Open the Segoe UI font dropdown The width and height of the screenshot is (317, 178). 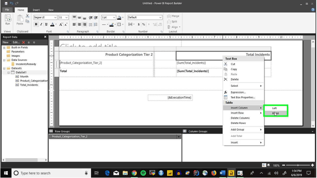tap(45, 17)
